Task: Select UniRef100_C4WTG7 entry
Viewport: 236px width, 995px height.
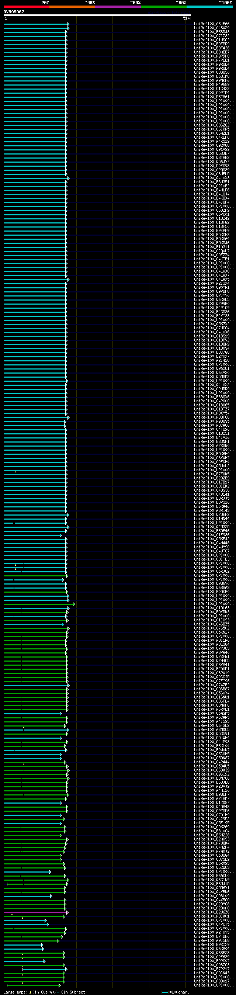Action: [212, 551]
